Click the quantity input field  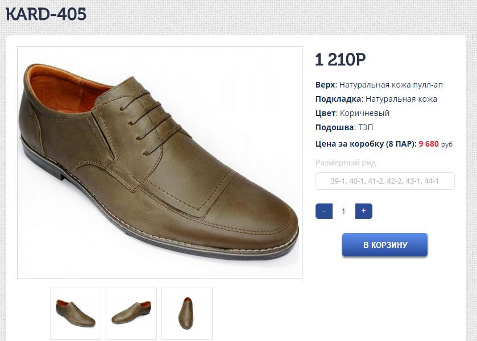(x=343, y=211)
